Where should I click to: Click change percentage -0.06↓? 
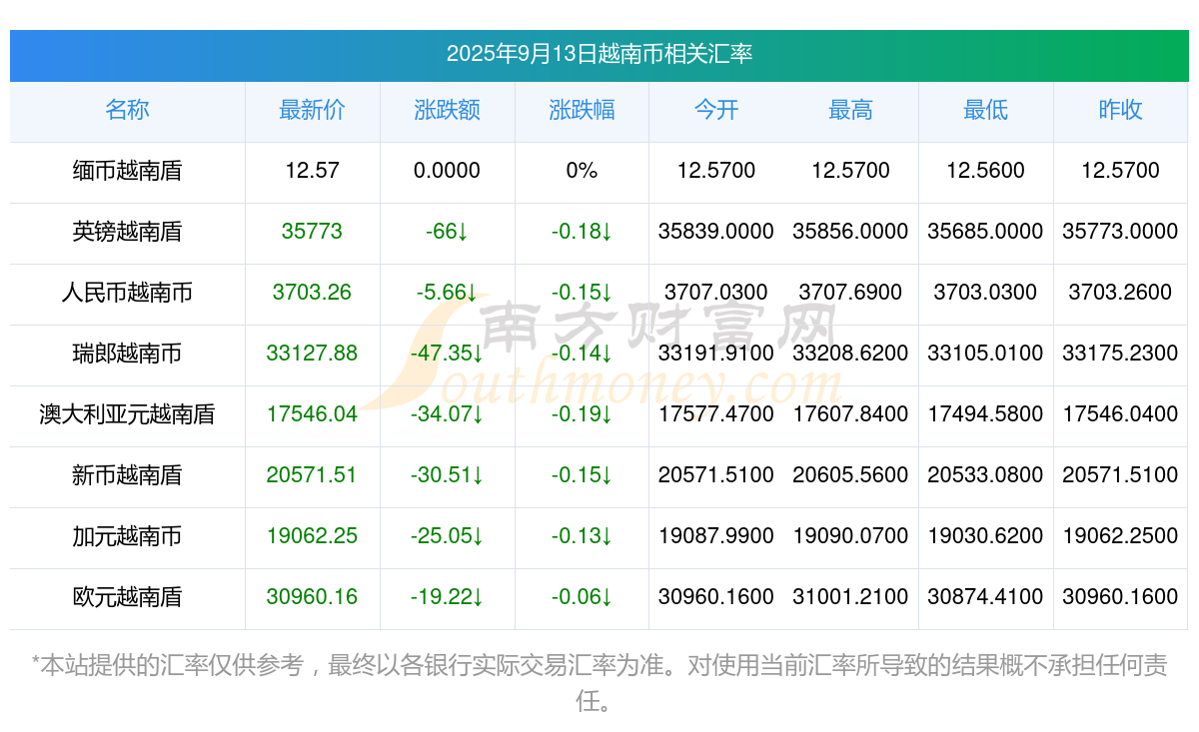coord(582,597)
